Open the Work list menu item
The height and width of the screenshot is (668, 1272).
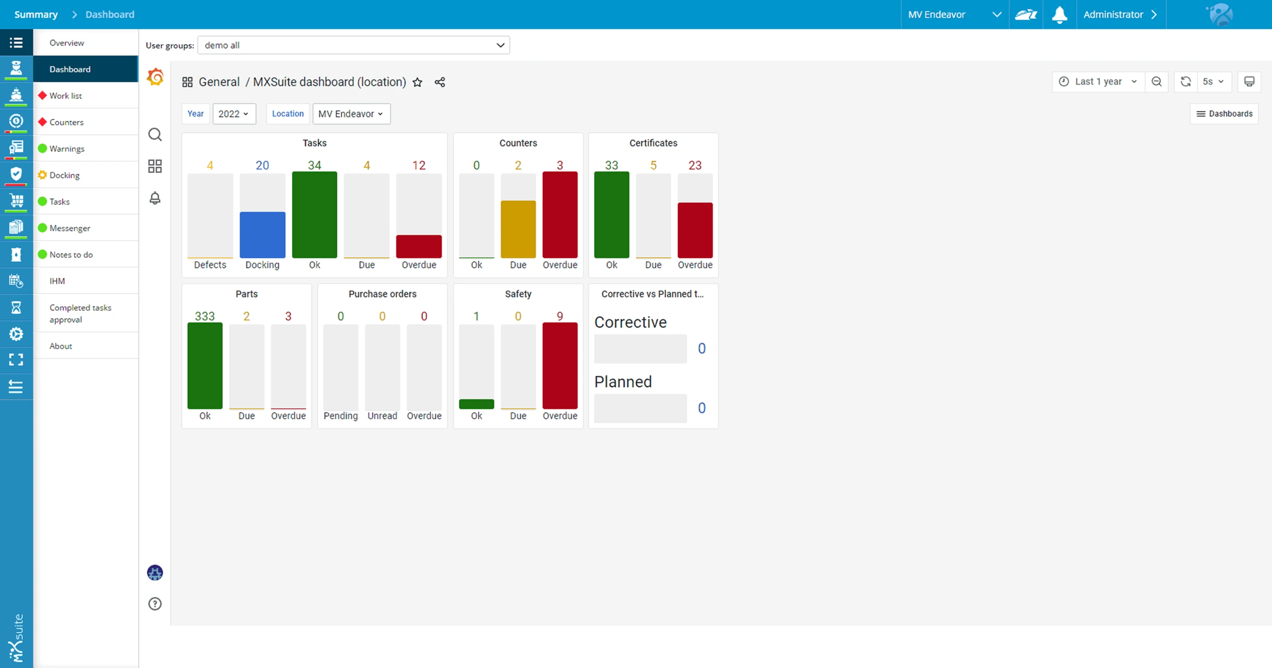click(x=66, y=96)
